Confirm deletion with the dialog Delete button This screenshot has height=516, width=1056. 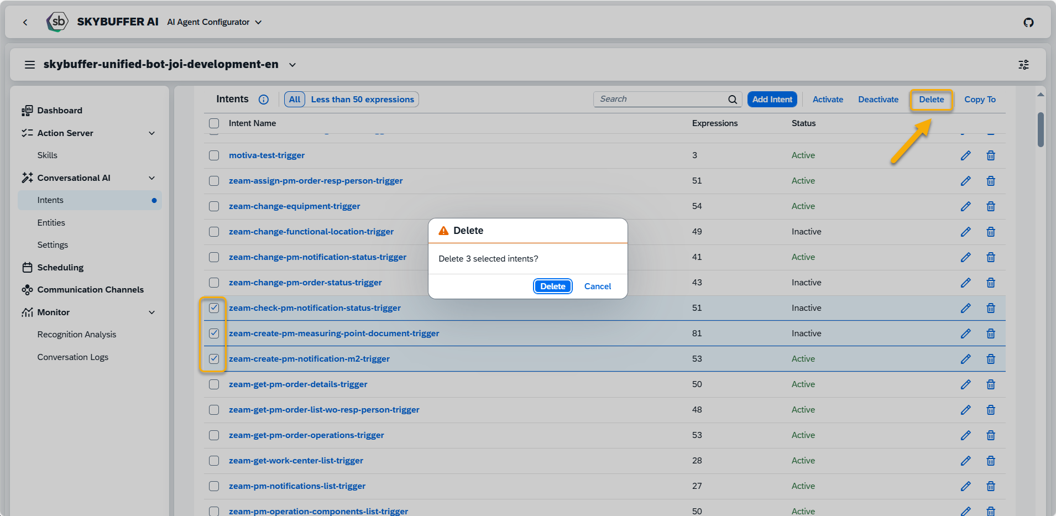point(552,286)
